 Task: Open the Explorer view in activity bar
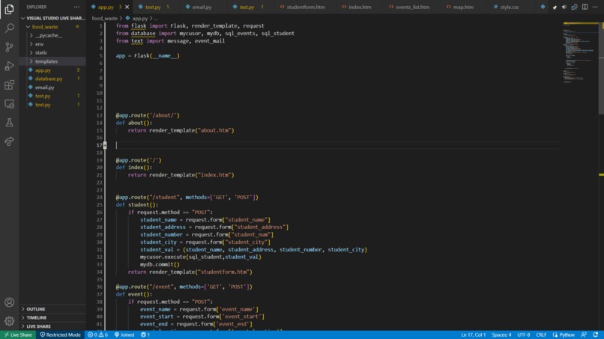[x=9, y=9]
